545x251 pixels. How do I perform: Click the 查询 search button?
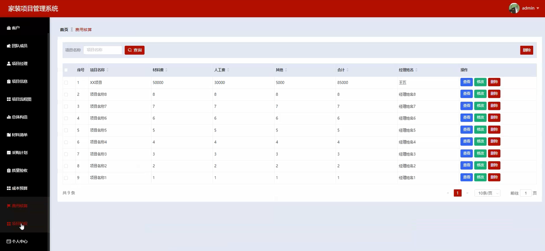tap(135, 50)
